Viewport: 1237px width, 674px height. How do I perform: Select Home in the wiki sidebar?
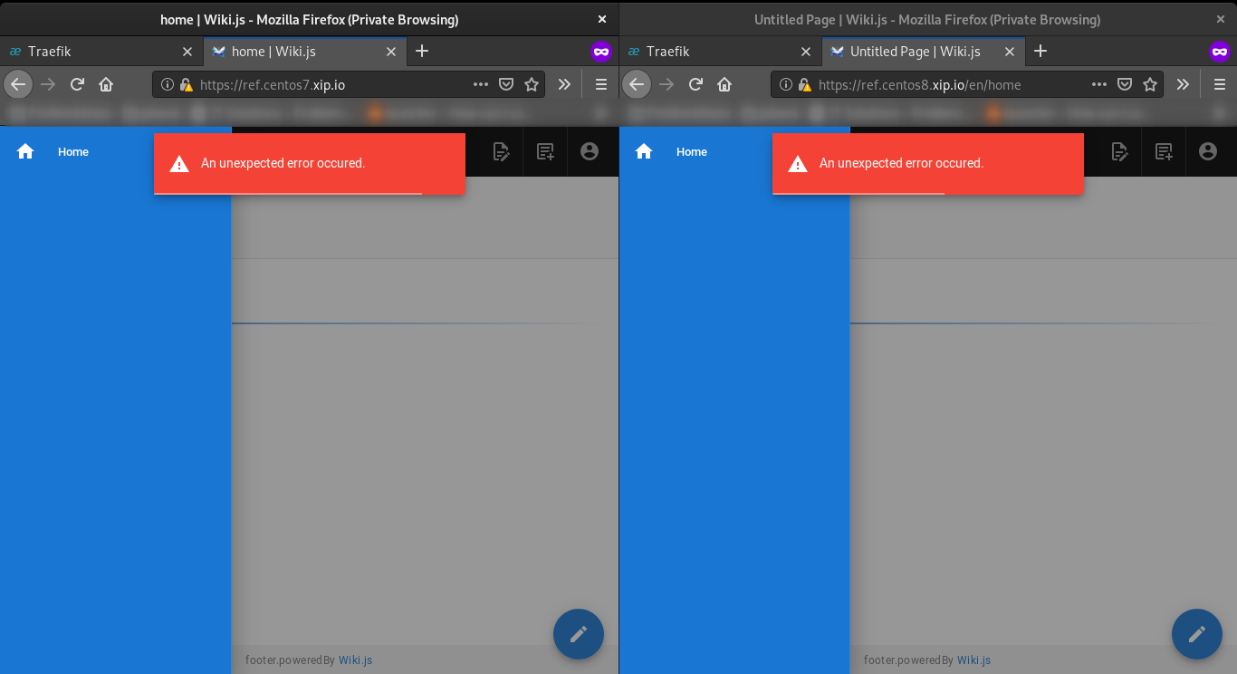click(x=72, y=151)
